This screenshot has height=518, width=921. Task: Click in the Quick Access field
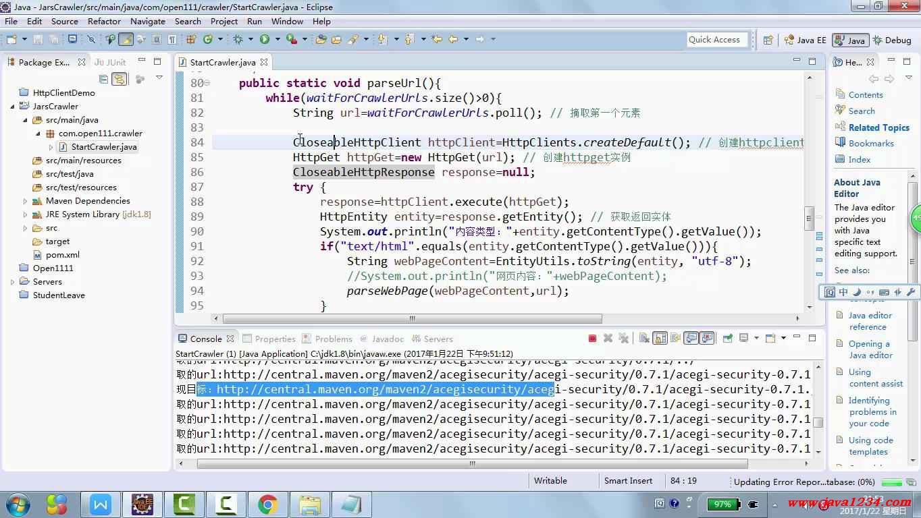pos(717,40)
